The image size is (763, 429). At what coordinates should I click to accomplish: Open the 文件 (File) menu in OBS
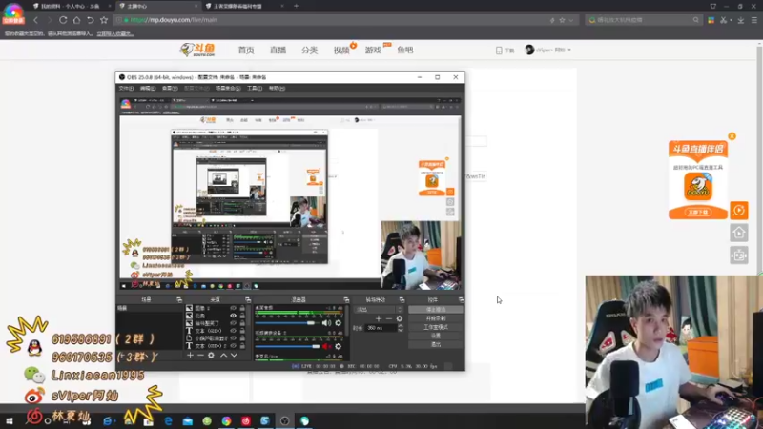126,88
